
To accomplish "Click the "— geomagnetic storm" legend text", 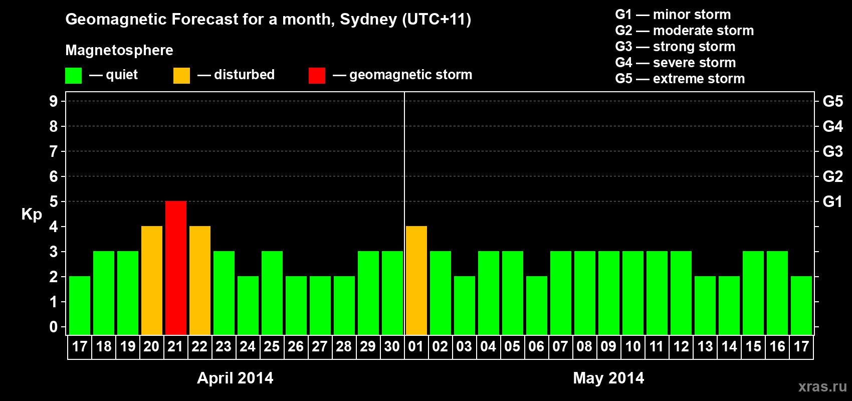I will tap(402, 75).
